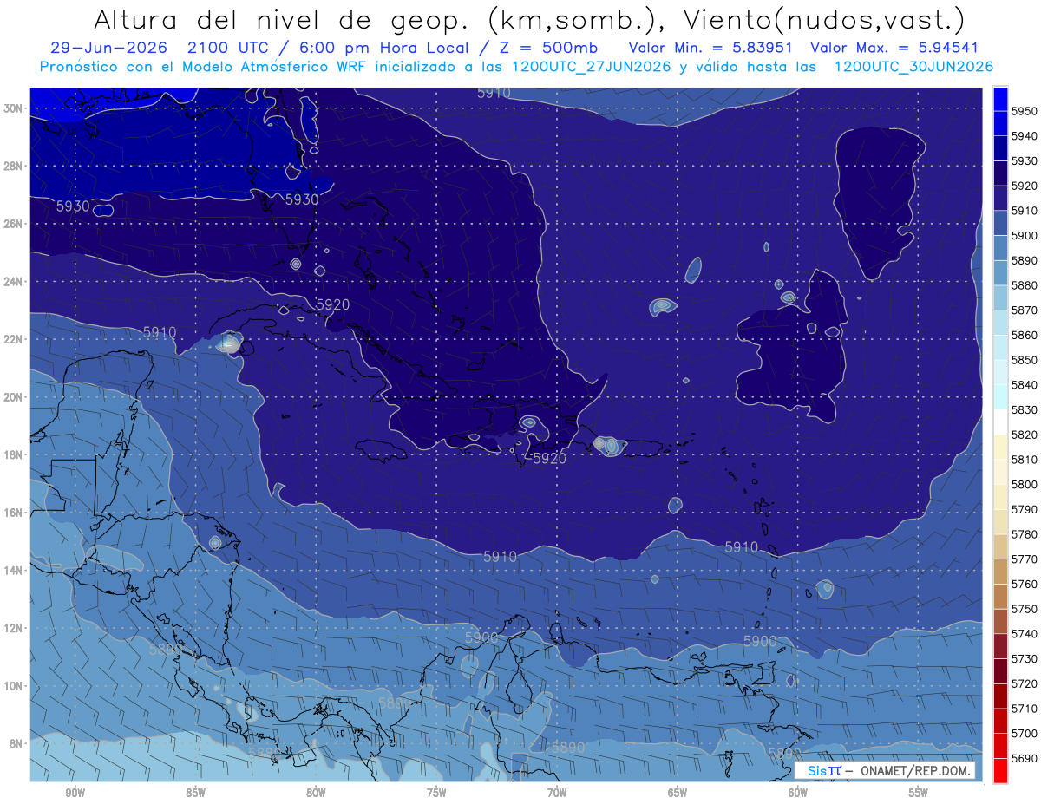The width and height of the screenshot is (1041, 804).
Task: Click the '5920' contour label north of Cuba
Action: pos(333,305)
